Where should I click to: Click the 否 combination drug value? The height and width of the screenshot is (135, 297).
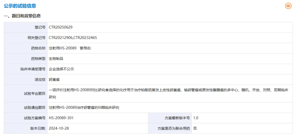195,128
